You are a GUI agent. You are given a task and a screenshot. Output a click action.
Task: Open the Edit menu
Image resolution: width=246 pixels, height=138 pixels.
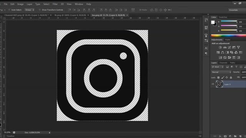click(x=12, y=4)
